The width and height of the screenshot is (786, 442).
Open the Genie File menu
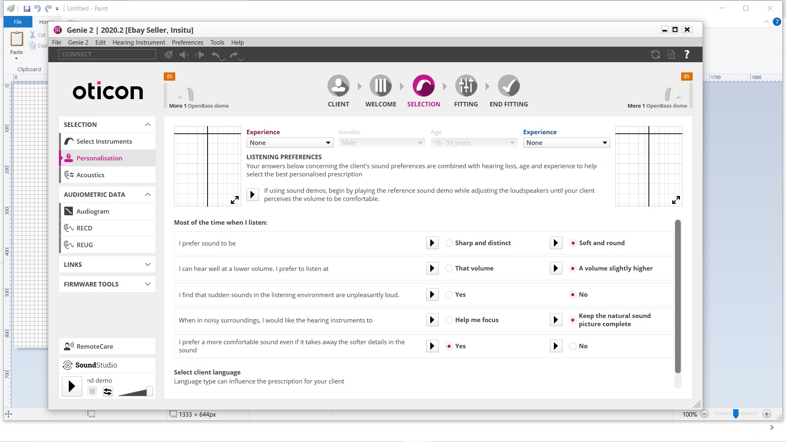(56, 43)
